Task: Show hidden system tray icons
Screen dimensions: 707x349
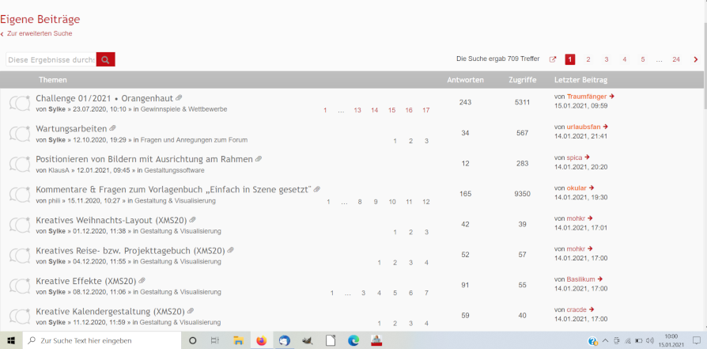Action: pos(605,340)
